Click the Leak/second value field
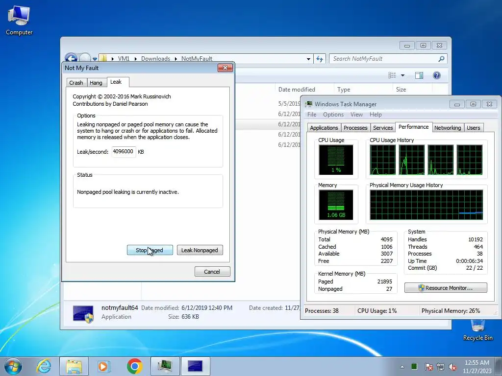The image size is (502, 376). pyautogui.click(x=124, y=152)
